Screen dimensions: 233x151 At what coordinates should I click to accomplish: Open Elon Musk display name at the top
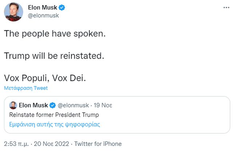pos(42,8)
